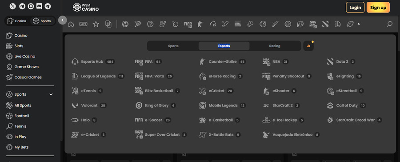
Task: Open the search magnifier icon
Action: pyautogui.click(x=389, y=24)
